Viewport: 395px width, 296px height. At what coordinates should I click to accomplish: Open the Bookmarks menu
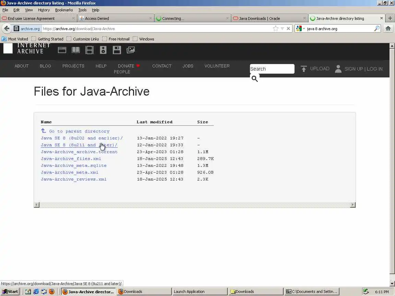64,10
